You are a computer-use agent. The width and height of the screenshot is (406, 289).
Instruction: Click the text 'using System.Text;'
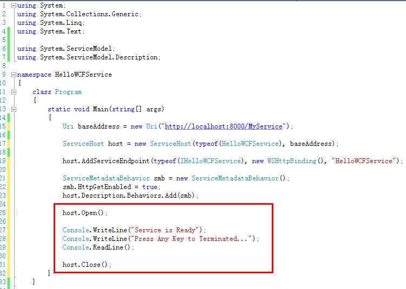pyautogui.click(x=51, y=31)
